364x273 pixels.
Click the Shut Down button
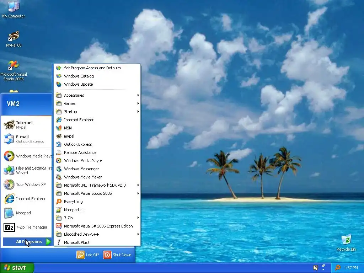coord(117,255)
